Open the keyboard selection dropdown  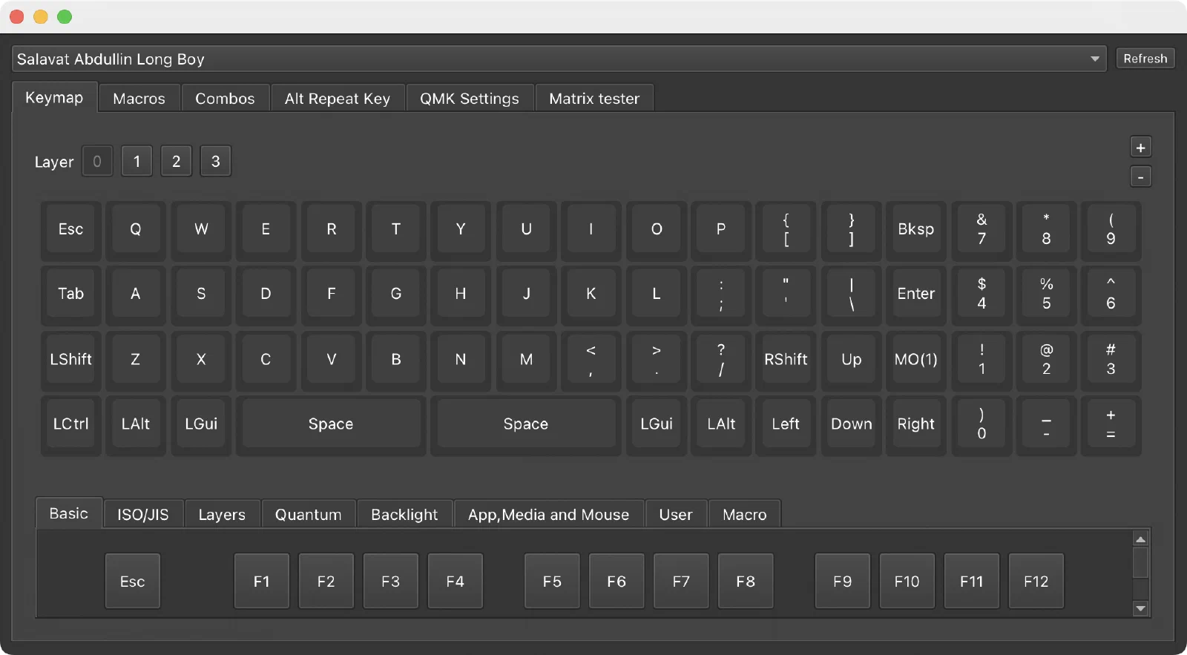click(x=559, y=59)
